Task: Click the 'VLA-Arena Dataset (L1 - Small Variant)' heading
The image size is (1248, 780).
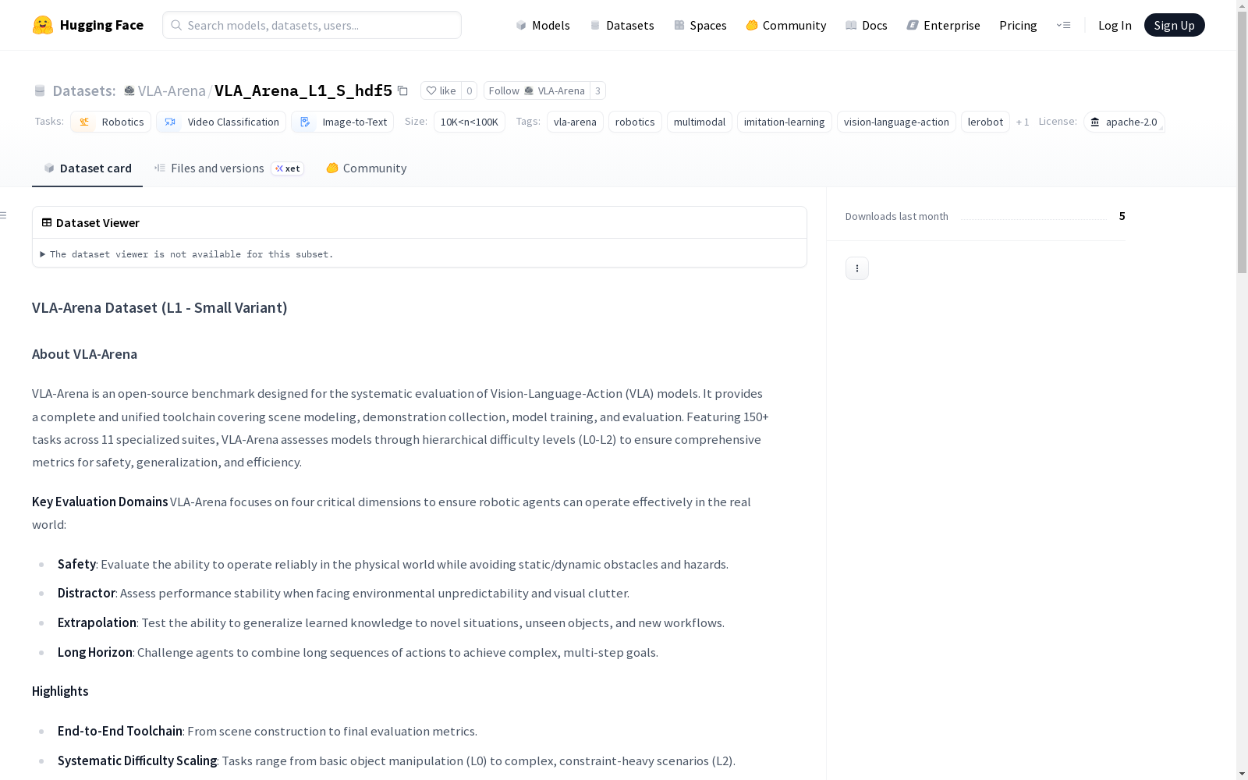Action: pyautogui.click(x=160, y=308)
